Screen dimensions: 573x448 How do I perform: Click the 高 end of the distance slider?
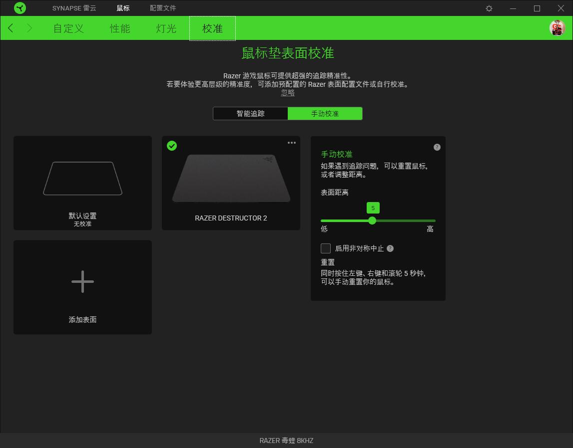[x=430, y=229]
